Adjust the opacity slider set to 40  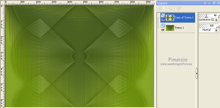coord(208,15)
